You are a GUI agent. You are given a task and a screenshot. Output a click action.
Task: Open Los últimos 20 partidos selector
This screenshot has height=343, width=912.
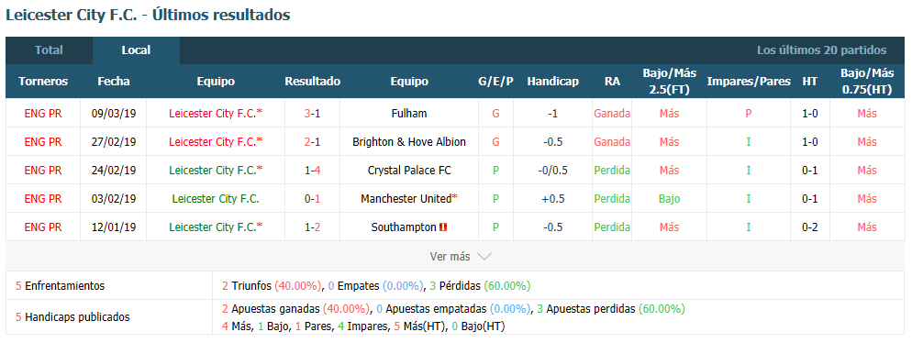pos(821,50)
